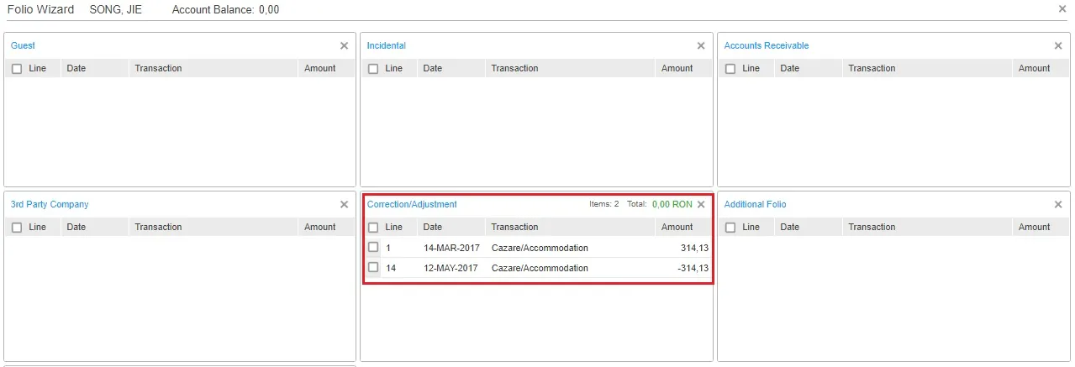
Task: Sort Guest panel by Transaction column
Action: (158, 69)
